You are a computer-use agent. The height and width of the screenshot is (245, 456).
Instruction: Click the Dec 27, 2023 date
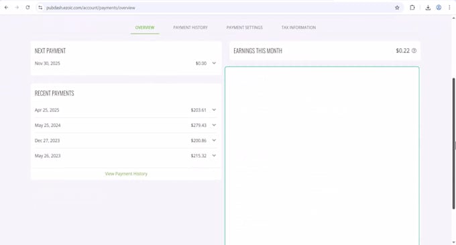point(47,140)
